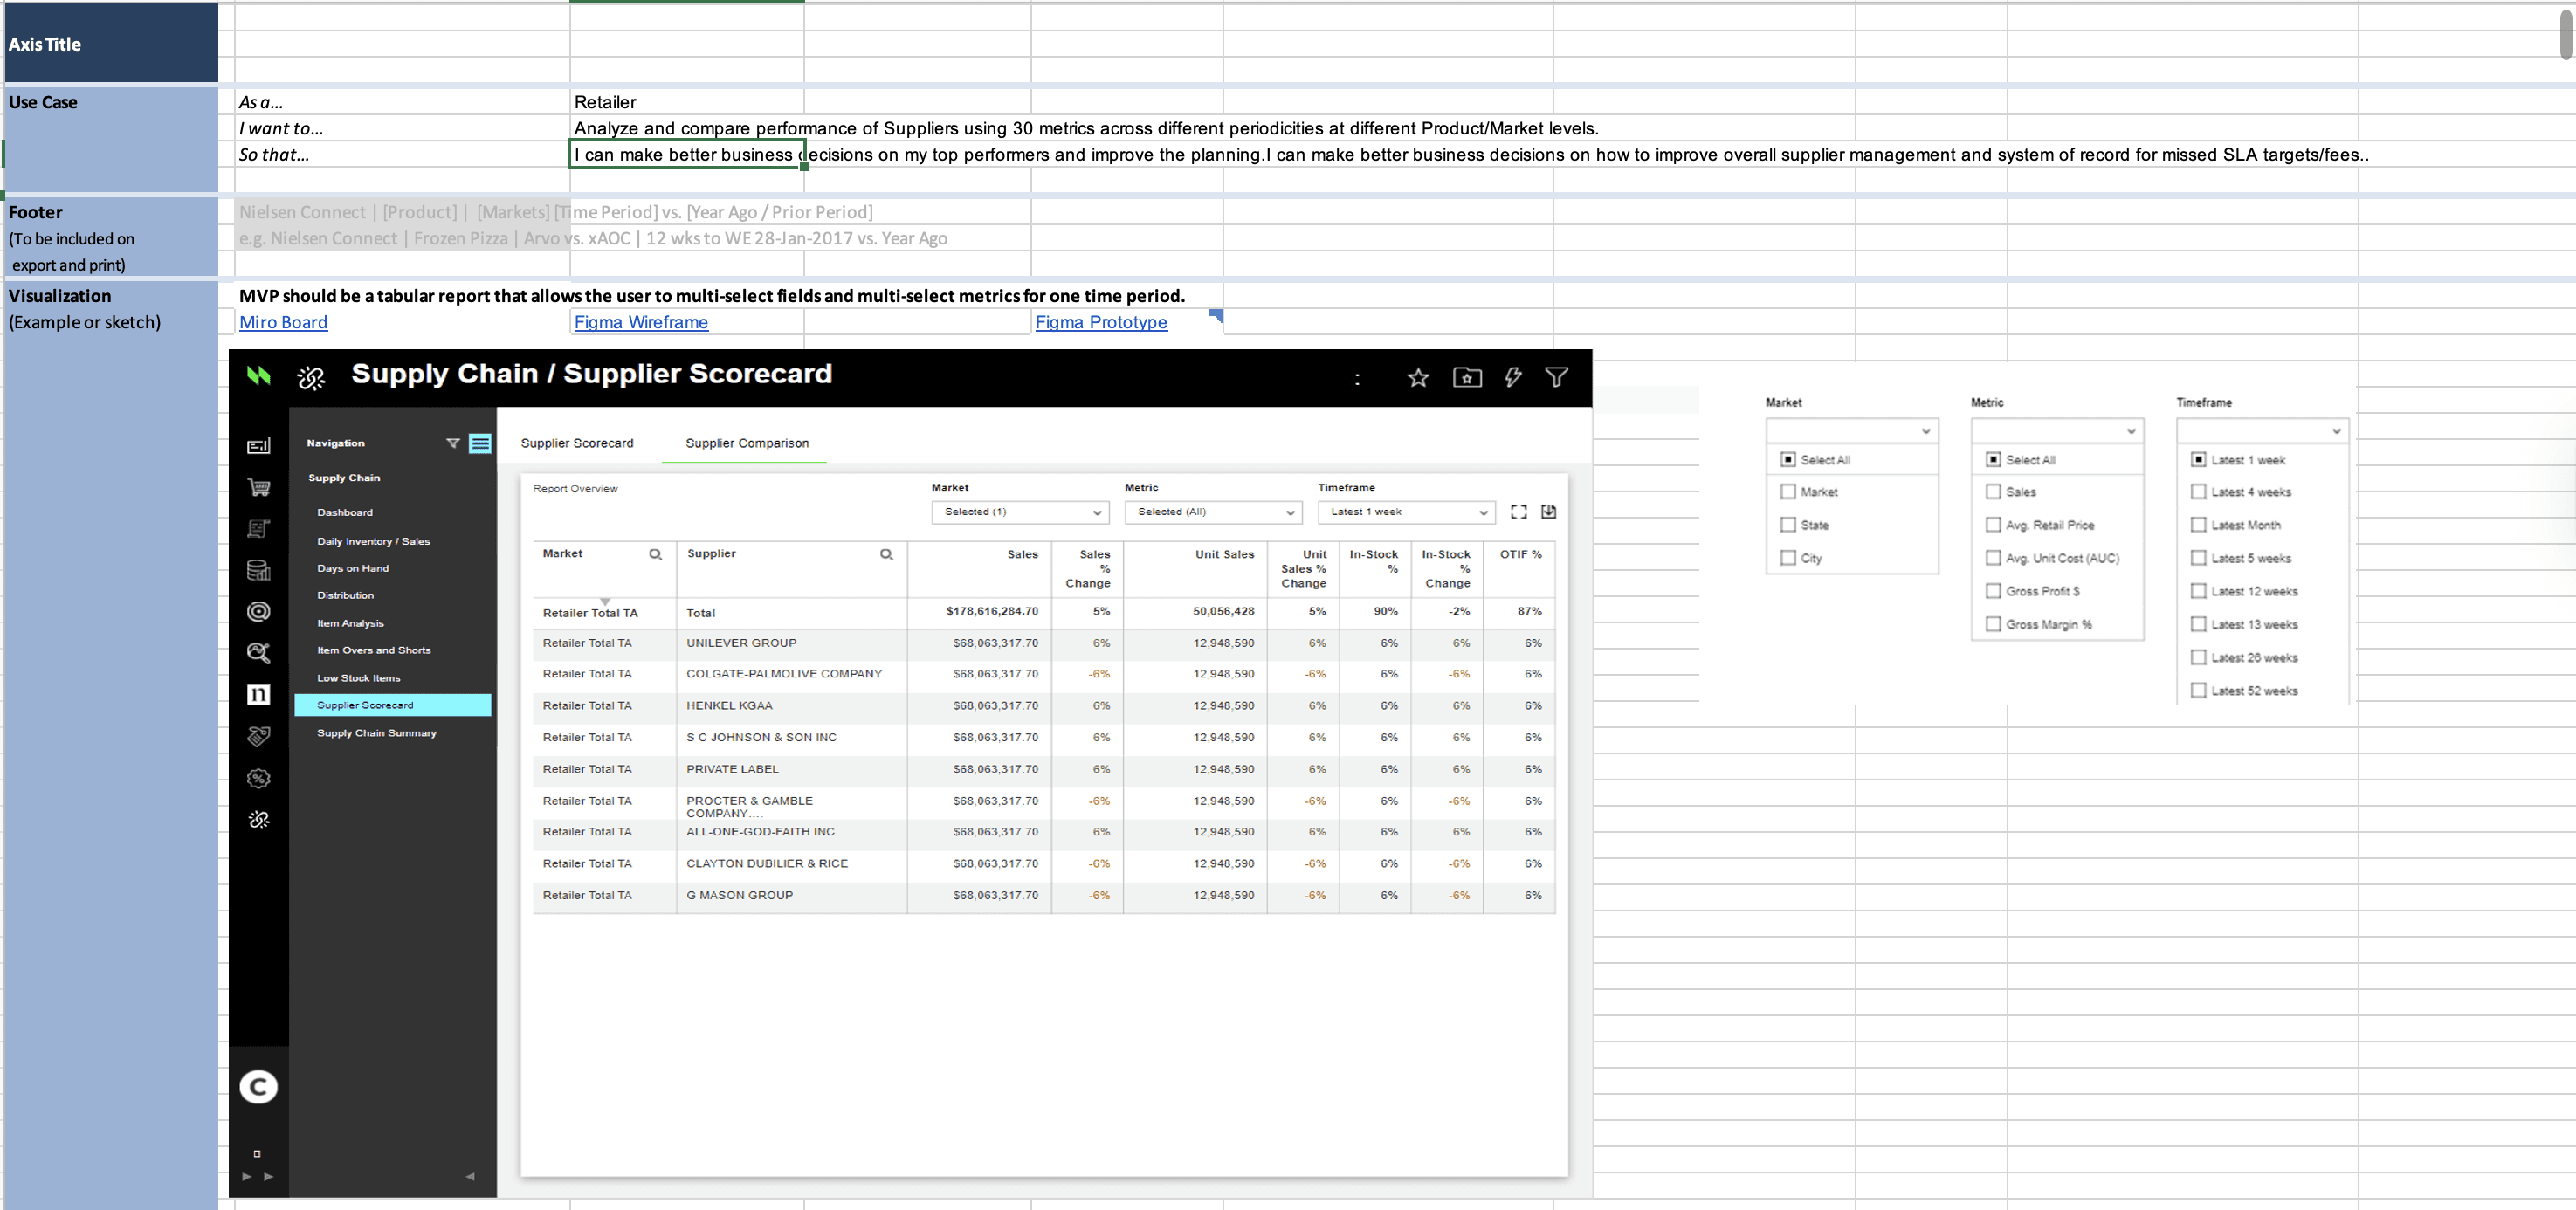Click the export download icon in report
This screenshot has height=1210, width=2576.
1548,512
